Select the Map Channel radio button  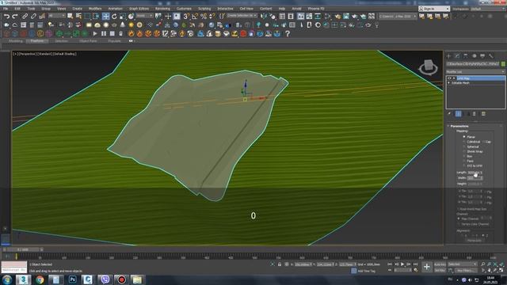click(x=459, y=218)
